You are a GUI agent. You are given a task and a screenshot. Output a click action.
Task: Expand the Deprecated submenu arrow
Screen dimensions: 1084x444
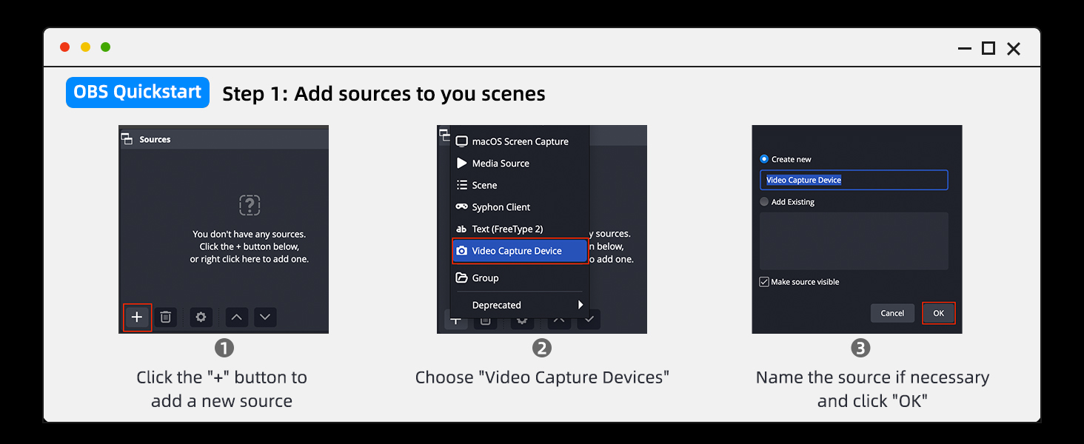click(581, 305)
